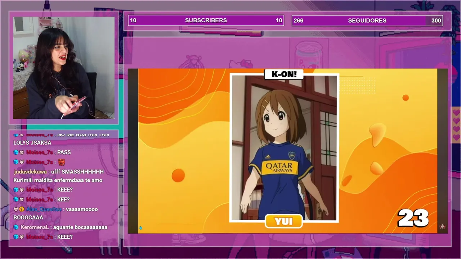Click 'aguante bocaaaaaaaa' chat message
461x259 pixels.
(x=80, y=227)
